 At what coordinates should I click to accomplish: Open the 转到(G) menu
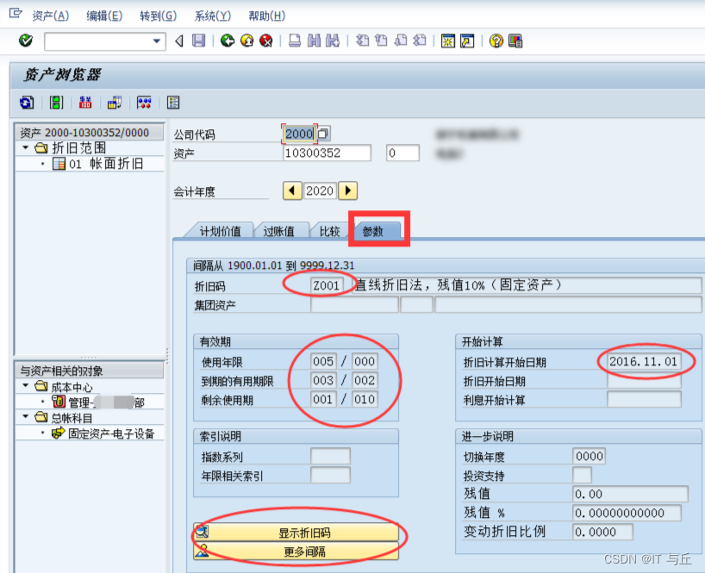[159, 16]
